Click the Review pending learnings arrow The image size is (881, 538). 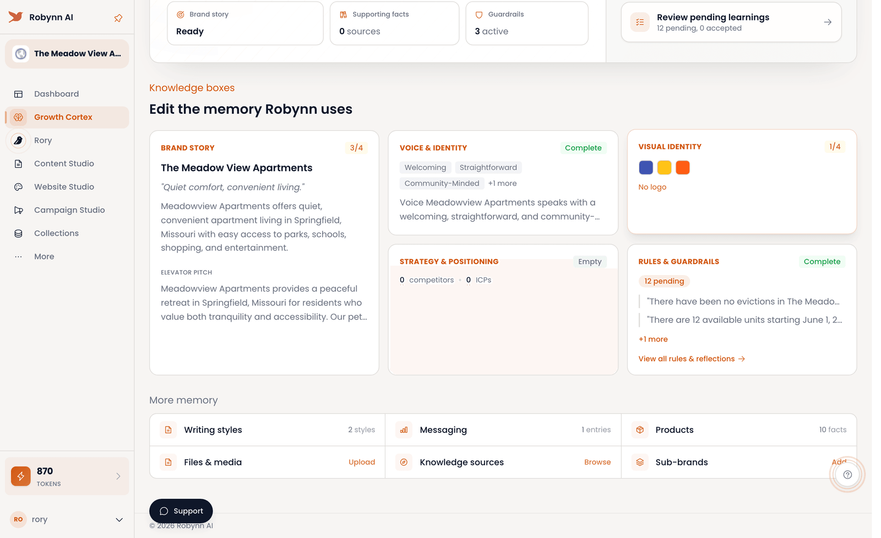tap(828, 22)
